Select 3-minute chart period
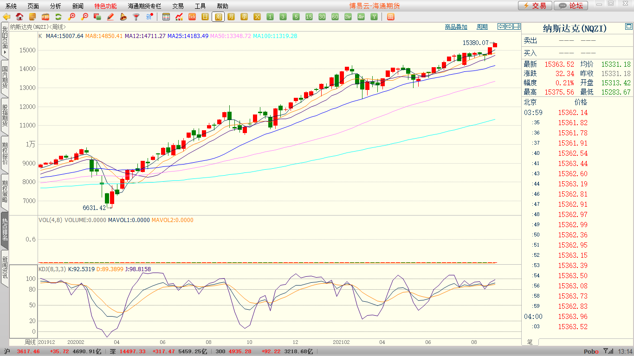This screenshot has height=356, width=634. click(283, 17)
